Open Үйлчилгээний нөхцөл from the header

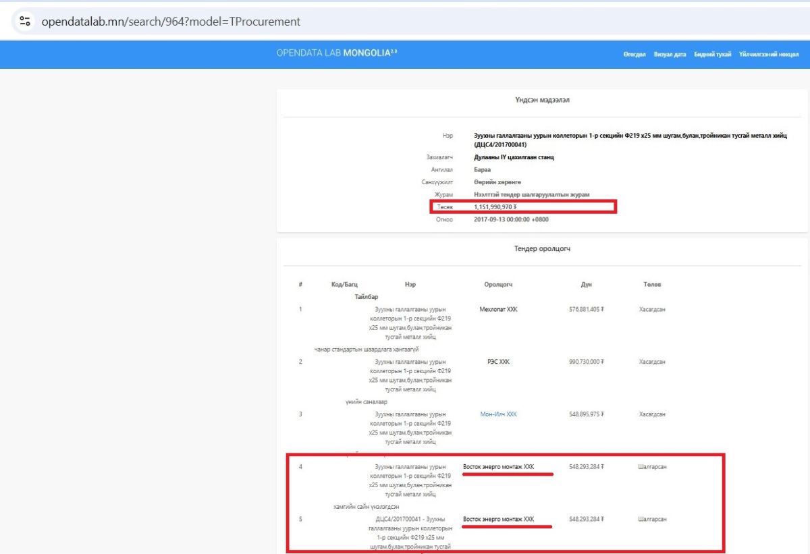[x=769, y=55]
